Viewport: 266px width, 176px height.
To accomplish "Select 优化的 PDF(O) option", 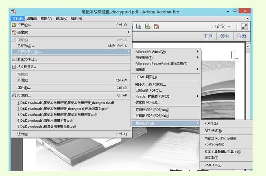I will (166, 102).
